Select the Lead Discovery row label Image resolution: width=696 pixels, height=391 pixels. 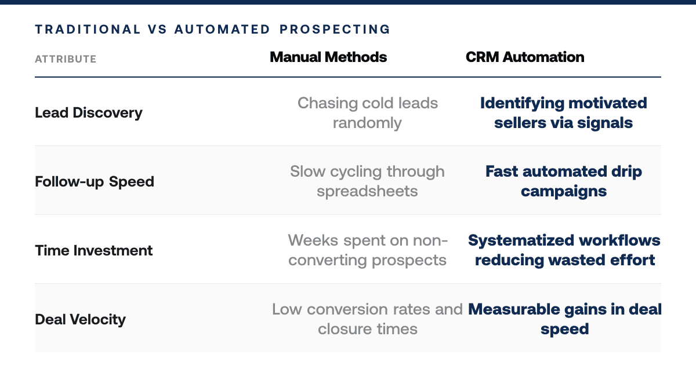[x=89, y=112]
